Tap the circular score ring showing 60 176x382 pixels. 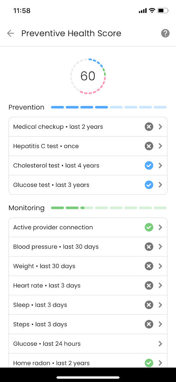coord(88,76)
